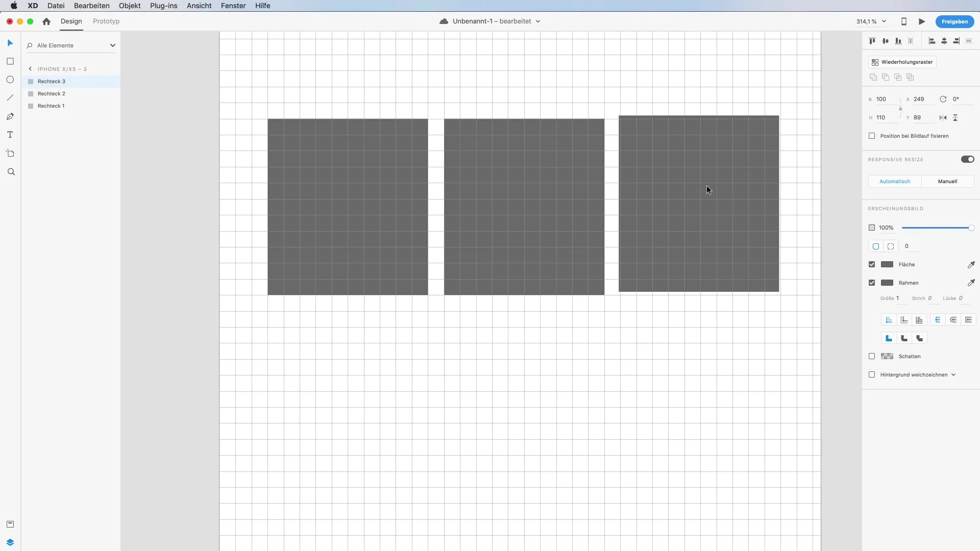The height and width of the screenshot is (551, 980).
Task: Select the Rechteck 1 layer
Action: [x=71, y=106]
